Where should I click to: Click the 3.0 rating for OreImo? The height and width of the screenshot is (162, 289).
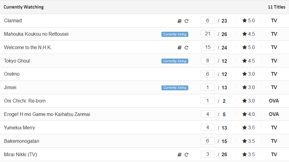[251, 74]
